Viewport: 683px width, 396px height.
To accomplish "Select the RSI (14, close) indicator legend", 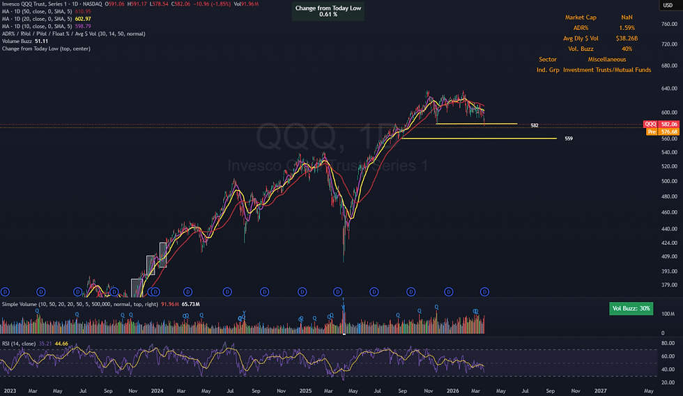I will (19, 343).
